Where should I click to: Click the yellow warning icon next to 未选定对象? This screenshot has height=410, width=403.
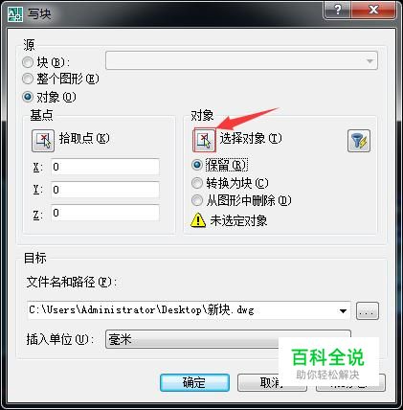click(198, 220)
